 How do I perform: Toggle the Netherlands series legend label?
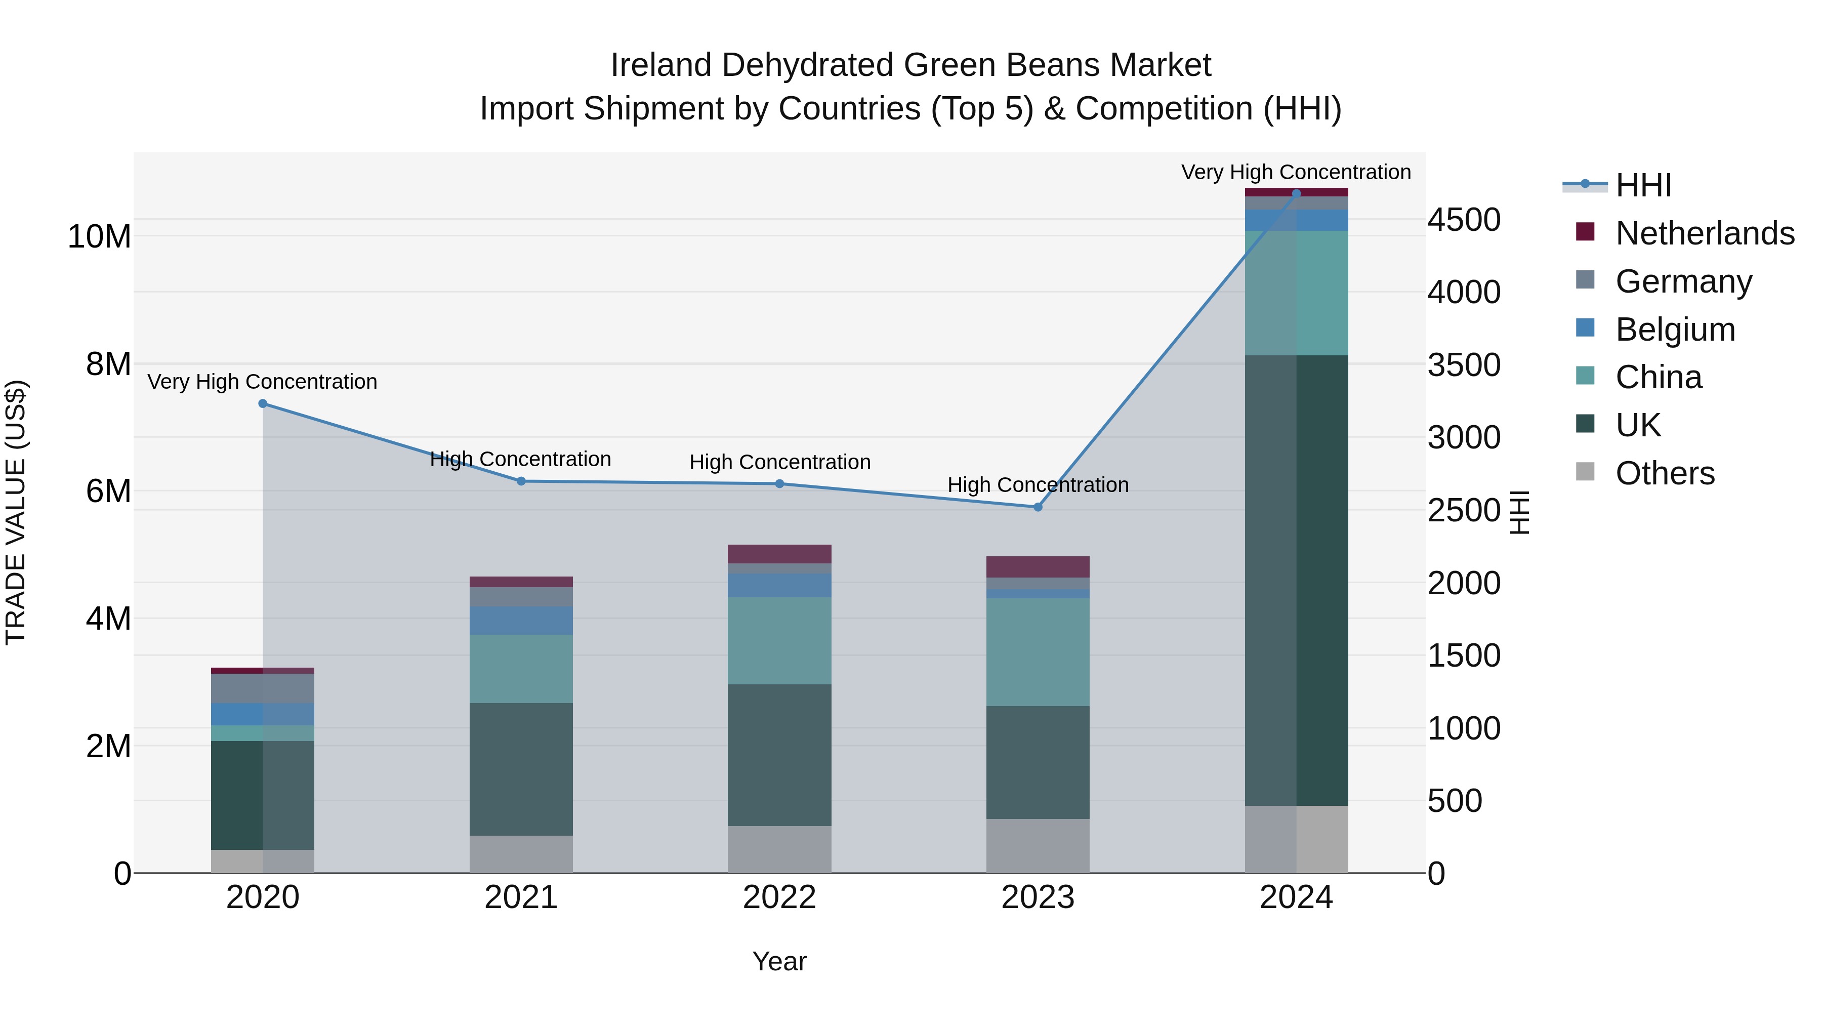[x=1705, y=233]
